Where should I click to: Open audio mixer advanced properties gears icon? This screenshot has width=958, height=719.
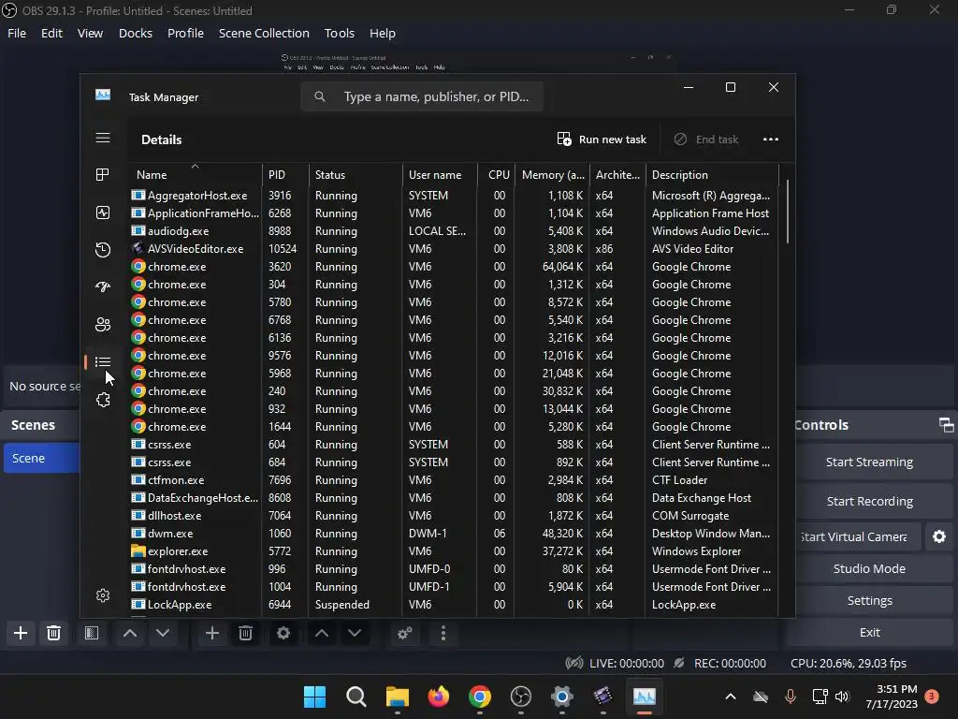(404, 633)
